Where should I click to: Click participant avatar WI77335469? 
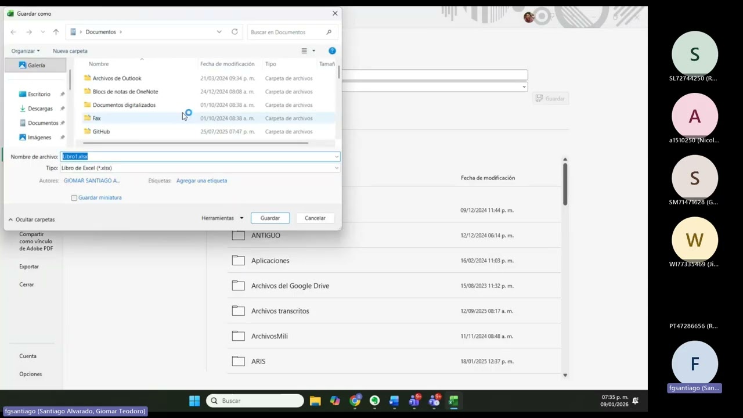695,240
